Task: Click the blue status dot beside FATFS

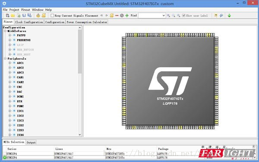Action: pyautogui.click(x=14, y=35)
